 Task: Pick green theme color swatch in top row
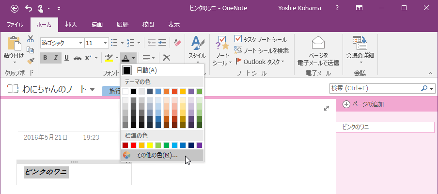pyautogui.click(x=199, y=91)
